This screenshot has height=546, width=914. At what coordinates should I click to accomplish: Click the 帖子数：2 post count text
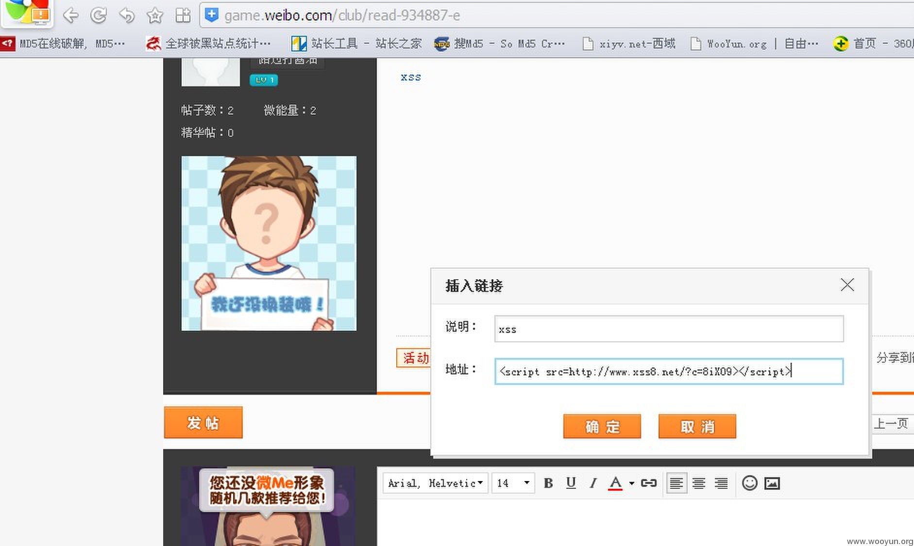[207, 111]
